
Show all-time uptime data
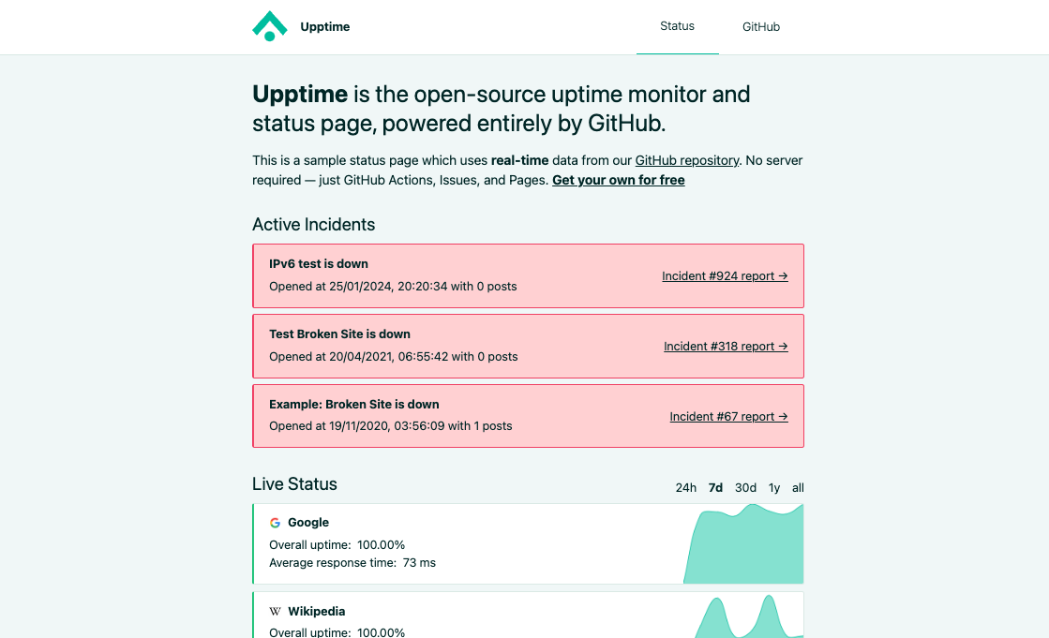click(x=797, y=487)
